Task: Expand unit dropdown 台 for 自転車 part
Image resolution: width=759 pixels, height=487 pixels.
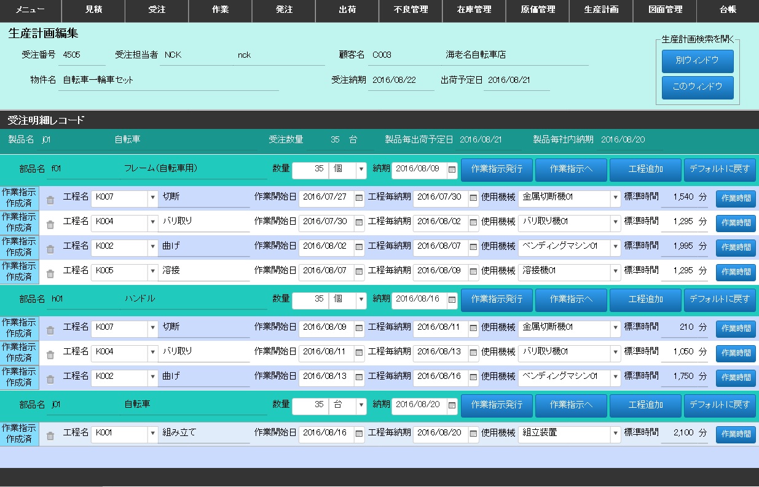Action: pos(361,405)
